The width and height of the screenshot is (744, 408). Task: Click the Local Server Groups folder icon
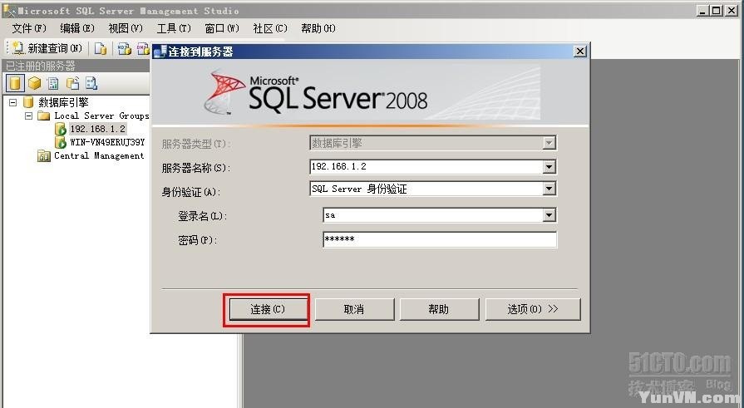tap(44, 116)
